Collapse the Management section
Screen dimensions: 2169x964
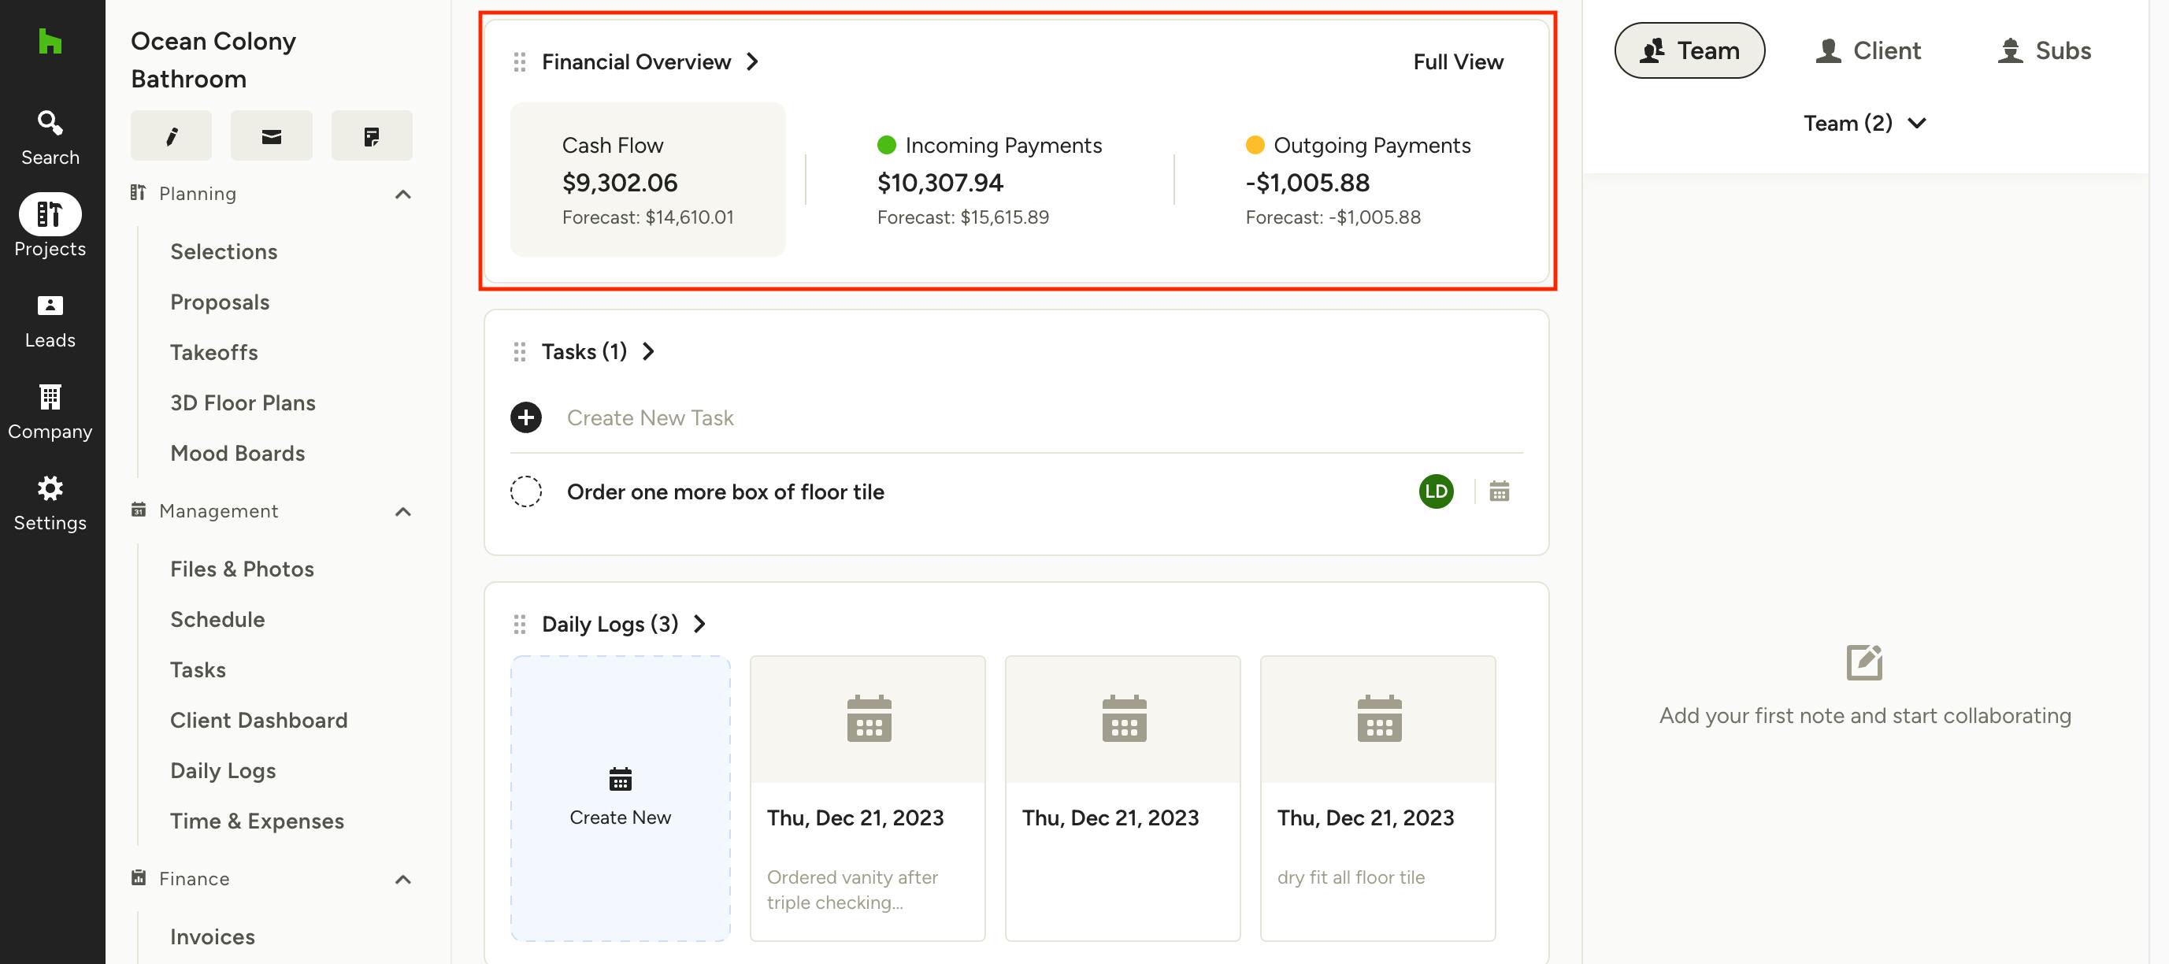[x=403, y=512]
